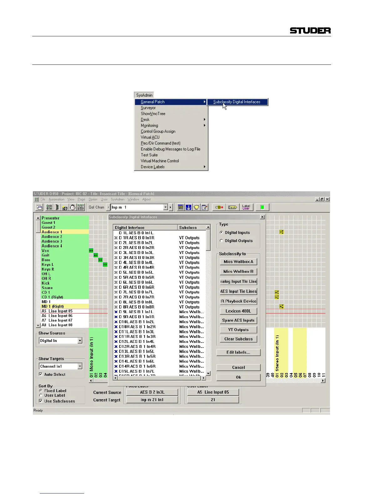
Task: Expand the Monitoring submenu
Action: (204, 126)
